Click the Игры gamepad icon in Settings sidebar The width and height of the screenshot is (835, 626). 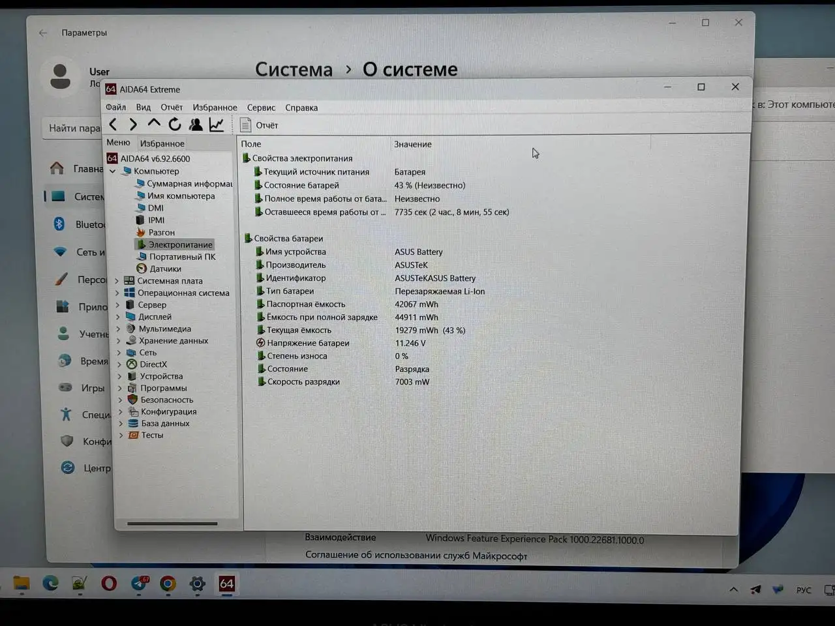point(65,387)
